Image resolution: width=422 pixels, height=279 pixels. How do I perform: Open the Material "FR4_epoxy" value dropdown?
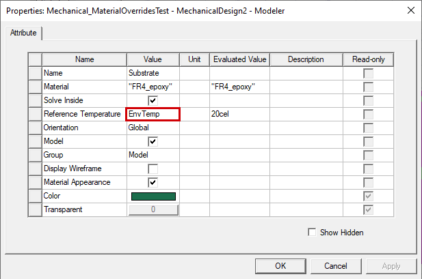153,87
